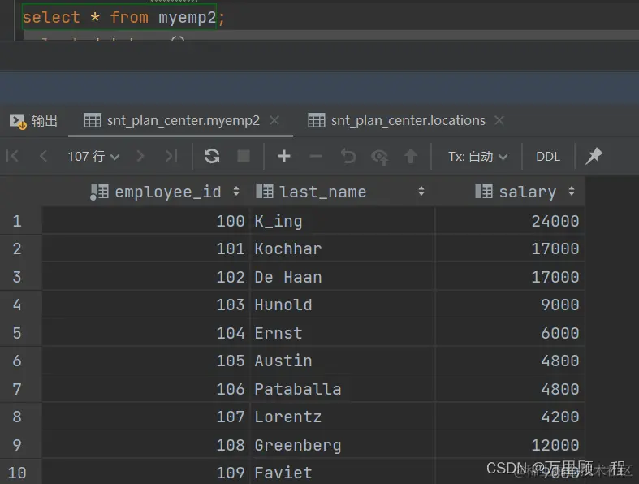
Task: Delete row using minus icon
Action: [x=315, y=156]
